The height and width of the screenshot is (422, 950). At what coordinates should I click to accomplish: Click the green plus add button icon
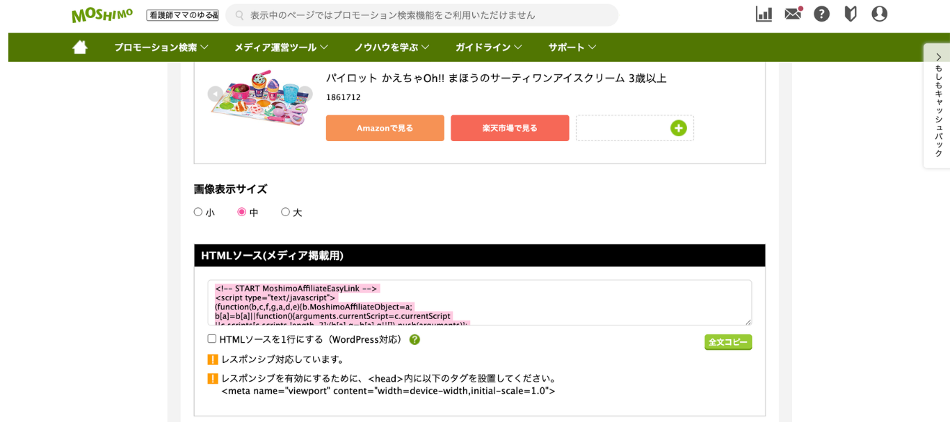click(x=679, y=128)
